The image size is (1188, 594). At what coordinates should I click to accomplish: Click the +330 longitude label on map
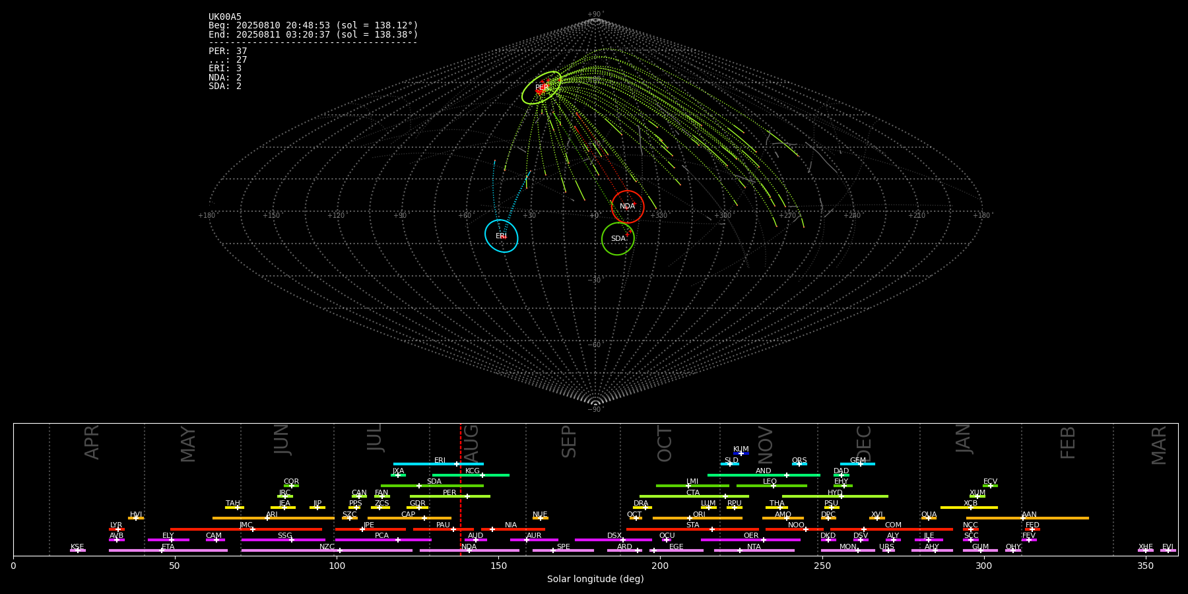pyautogui.click(x=659, y=216)
